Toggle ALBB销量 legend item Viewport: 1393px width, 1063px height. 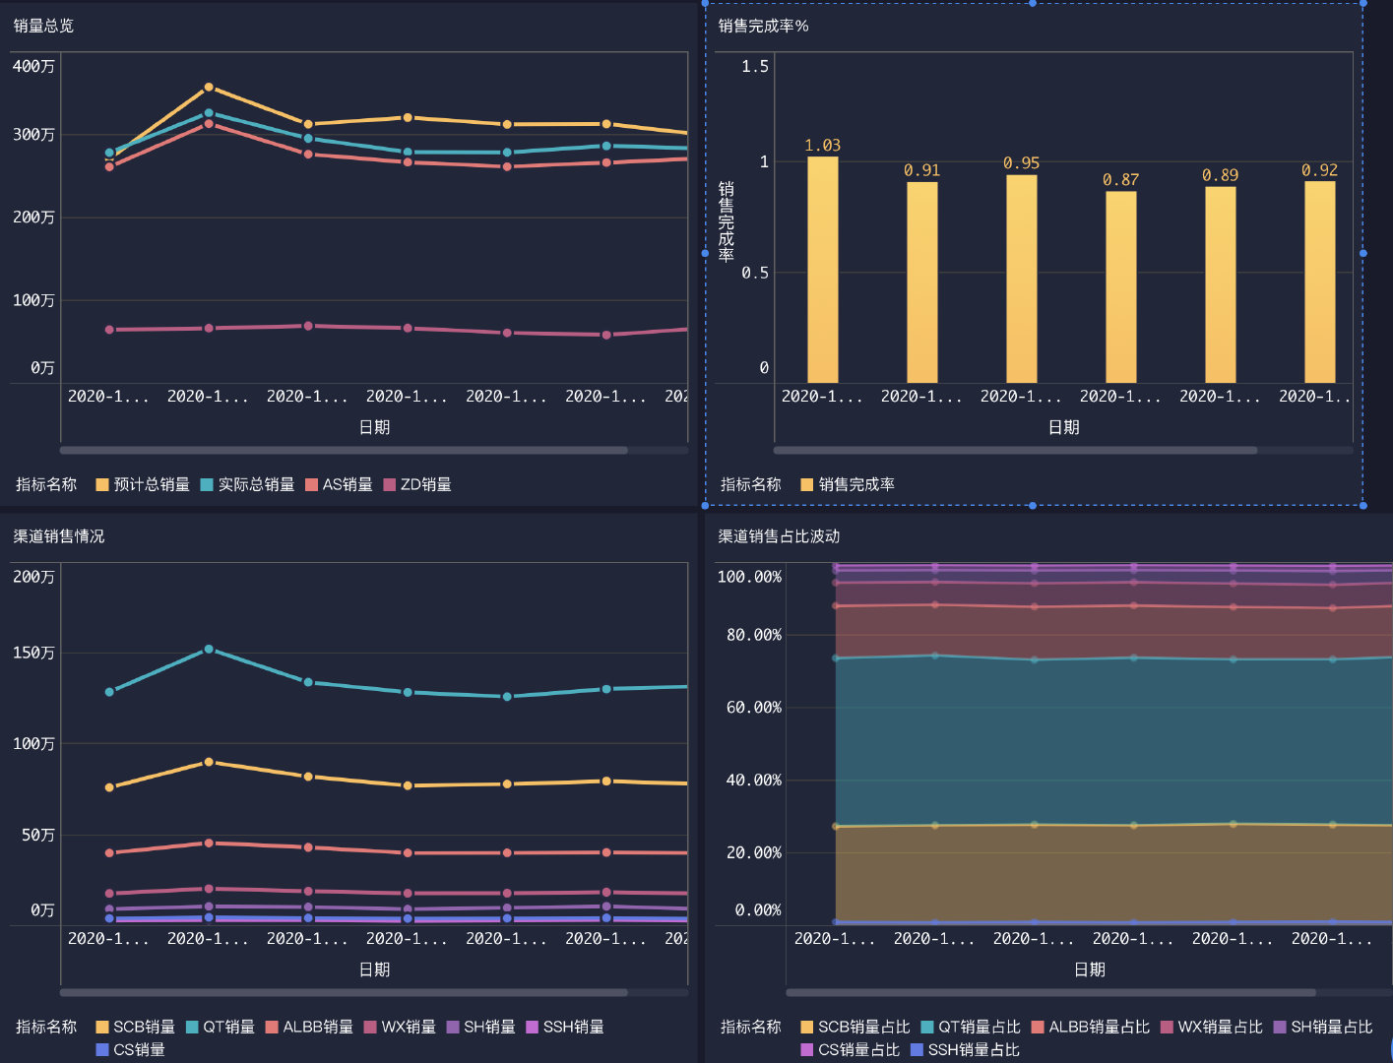[x=309, y=1027]
